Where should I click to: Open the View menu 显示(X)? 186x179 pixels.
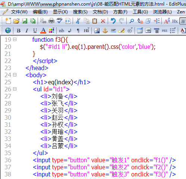pos(60,12)
